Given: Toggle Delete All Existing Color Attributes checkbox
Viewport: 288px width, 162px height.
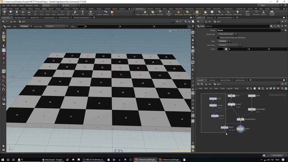Looking at the screenshot, I should pos(218,38).
